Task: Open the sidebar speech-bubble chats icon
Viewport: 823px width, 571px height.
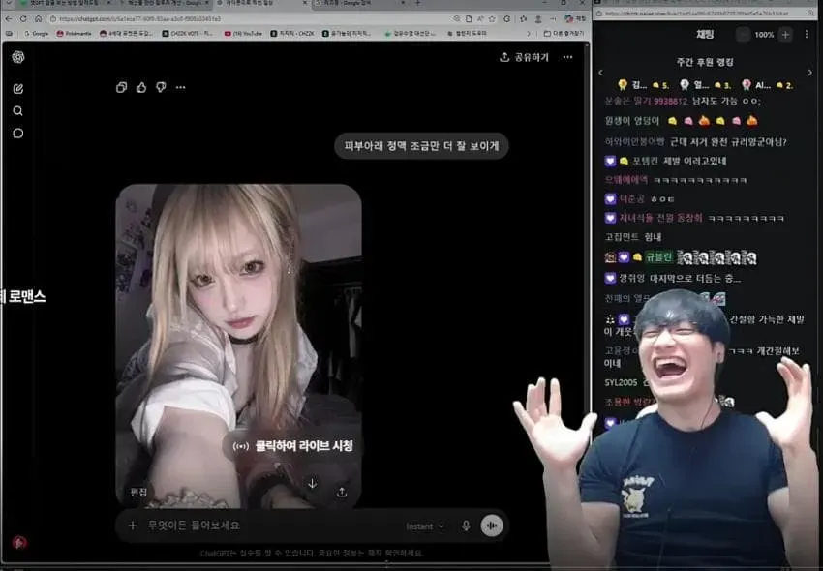Action: (x=18, y=134)
